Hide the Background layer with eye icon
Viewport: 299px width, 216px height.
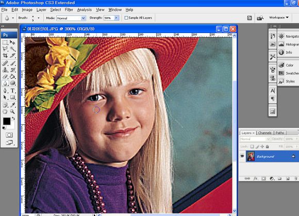pos(242,156)
